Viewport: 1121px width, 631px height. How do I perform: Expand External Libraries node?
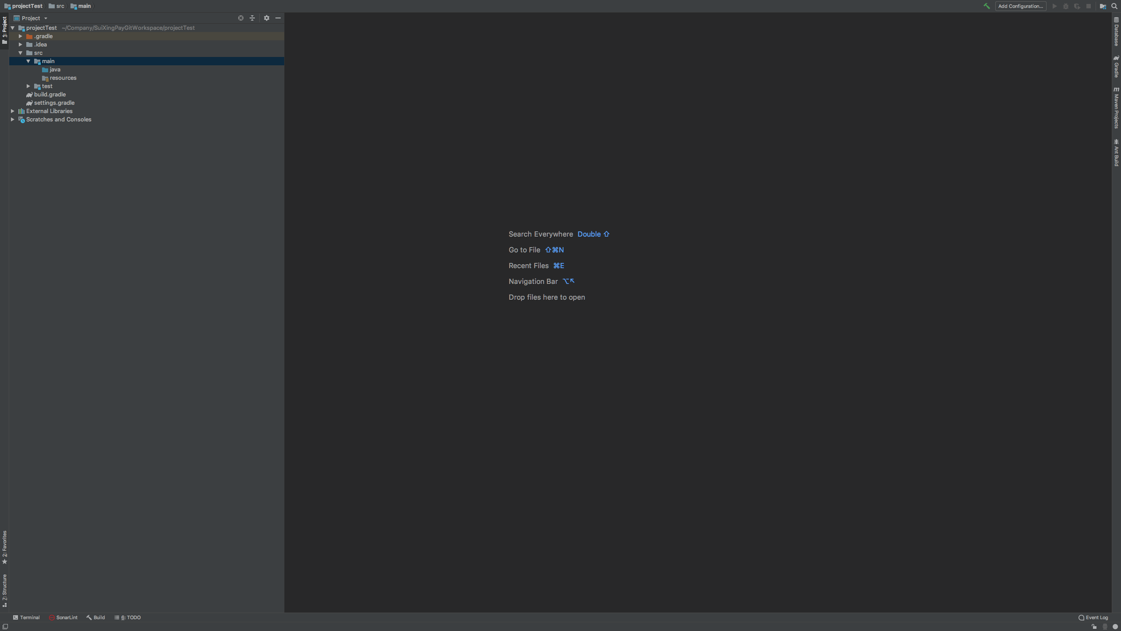click(13, 111)
